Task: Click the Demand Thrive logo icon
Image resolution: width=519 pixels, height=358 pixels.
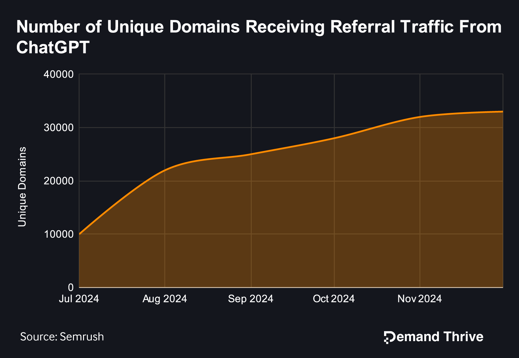Action: [x=389, y=337]
